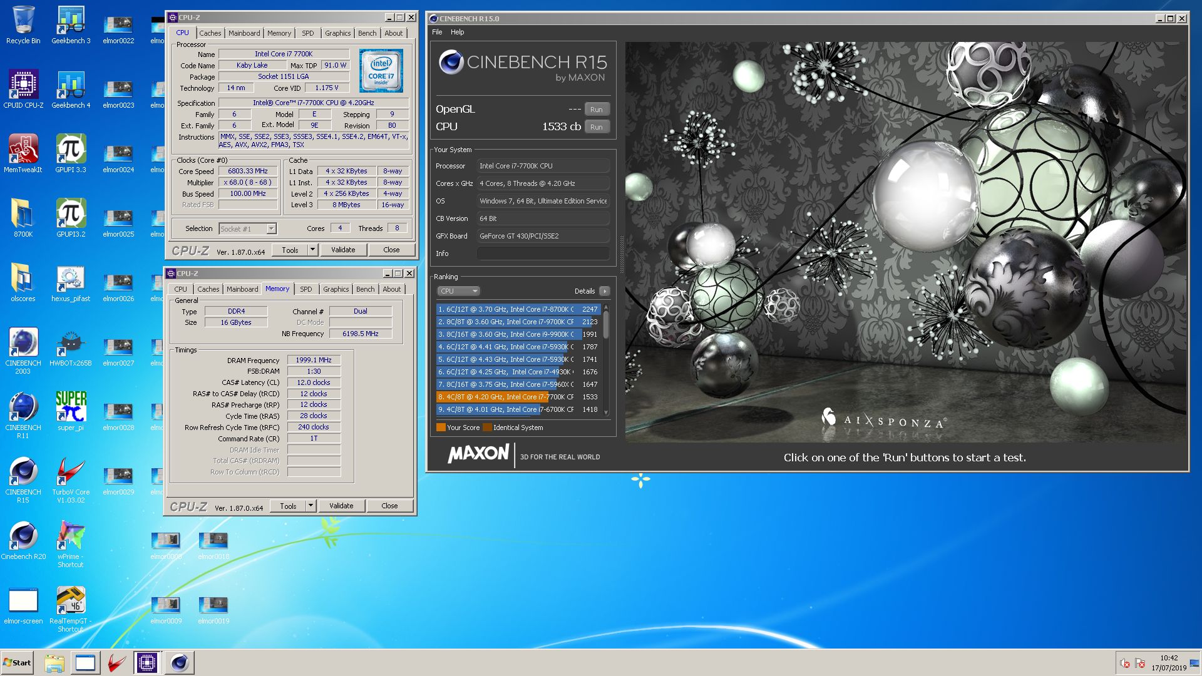Launch Geekbench 3 from the desktop
The height and width of the screenshot is (676, 1202).
[x=71, y=25]
